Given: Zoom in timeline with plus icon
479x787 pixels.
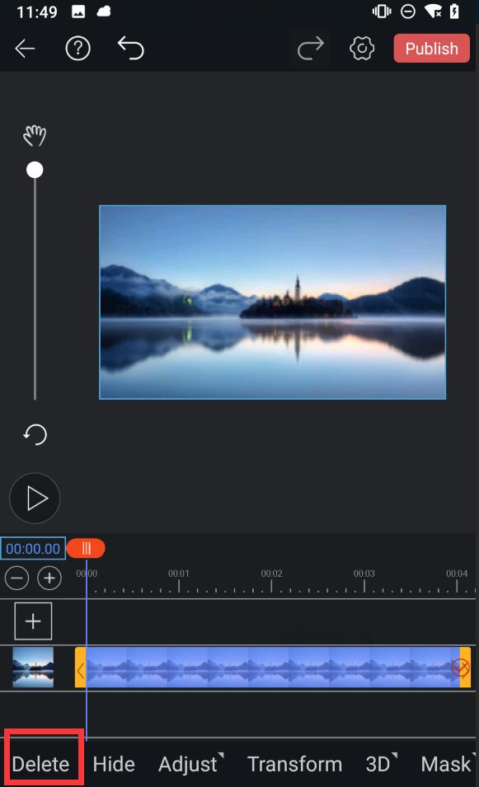Looking at the screenshot, I should (x=49, y=579).
